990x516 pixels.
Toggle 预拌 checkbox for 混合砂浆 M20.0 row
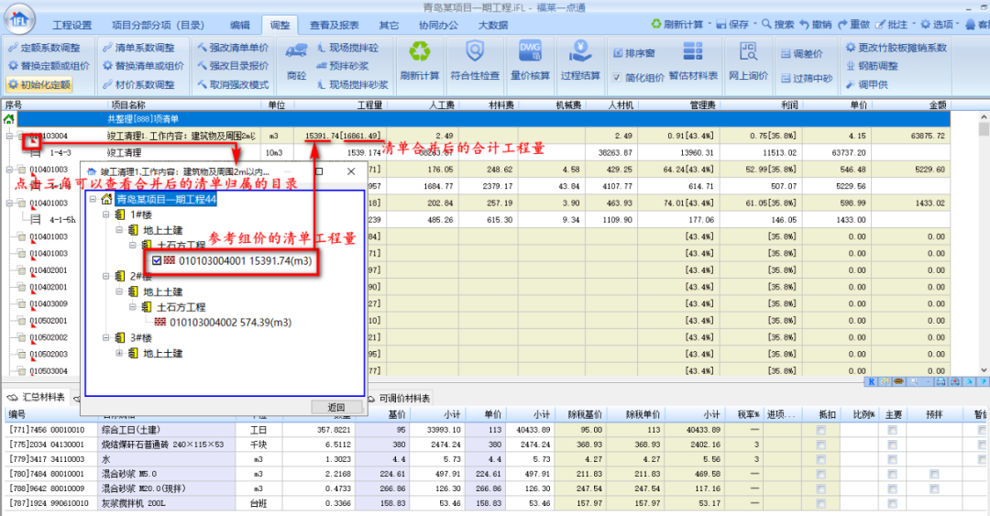934,489
